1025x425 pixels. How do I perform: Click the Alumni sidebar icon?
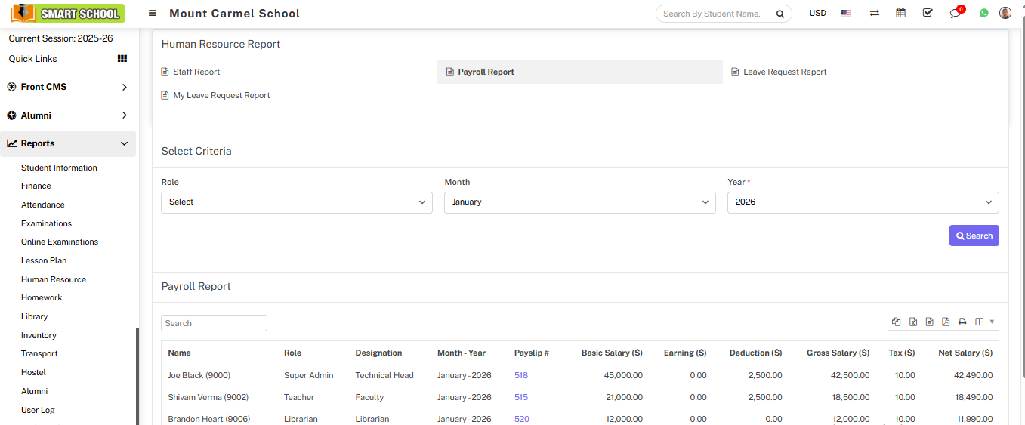[12, 115]
